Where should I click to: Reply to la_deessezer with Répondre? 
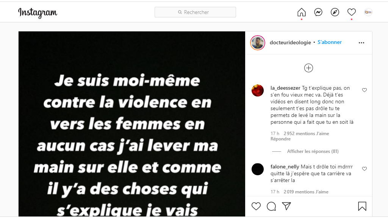[280, 139]
